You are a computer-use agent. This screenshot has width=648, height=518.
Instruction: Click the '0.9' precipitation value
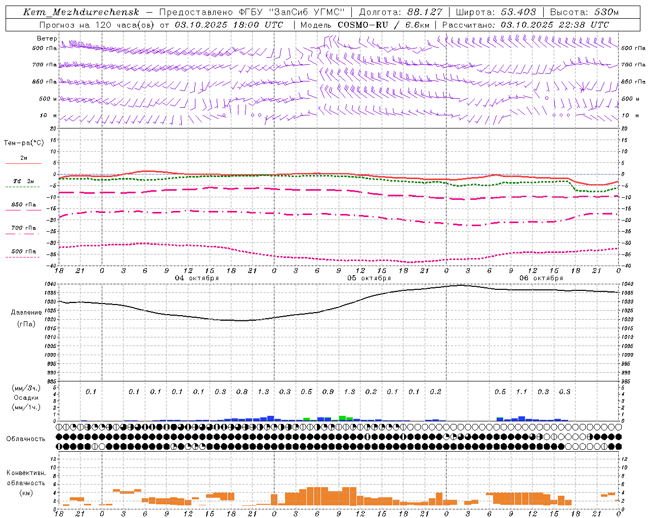328,392
